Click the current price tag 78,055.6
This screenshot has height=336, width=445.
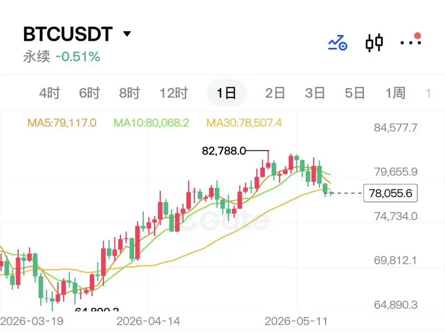390,193
